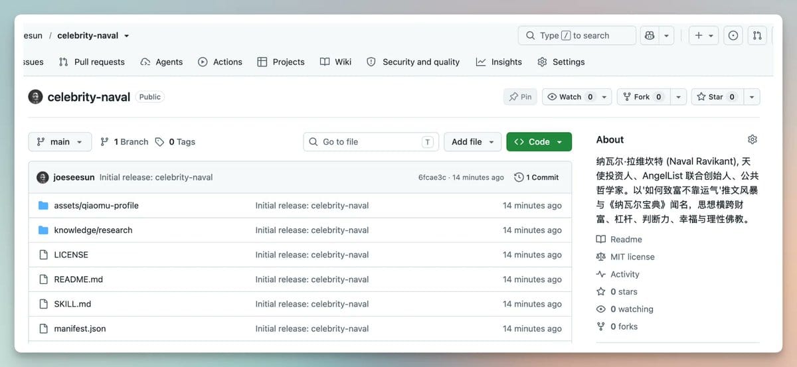This screenshot has width=797, height=367.
Task: Expand the Copilot dropdown arrow
Action: pos(666,36)
